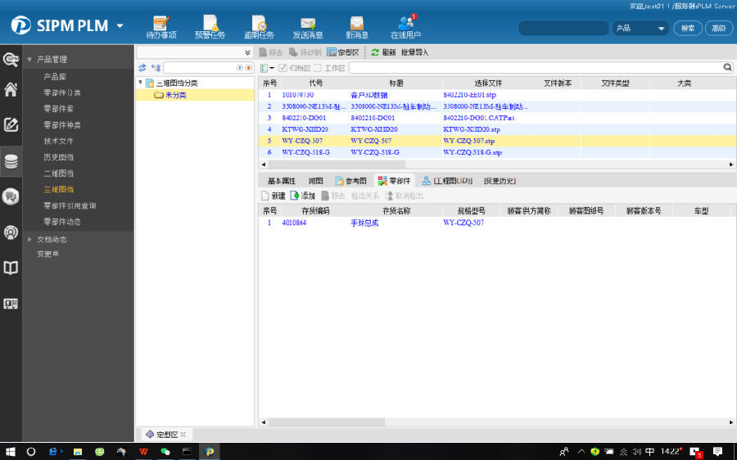Viewport: 737px width, 460px height.
Task: Switch to the 基本属性 tab
Action: pos(281,181)
